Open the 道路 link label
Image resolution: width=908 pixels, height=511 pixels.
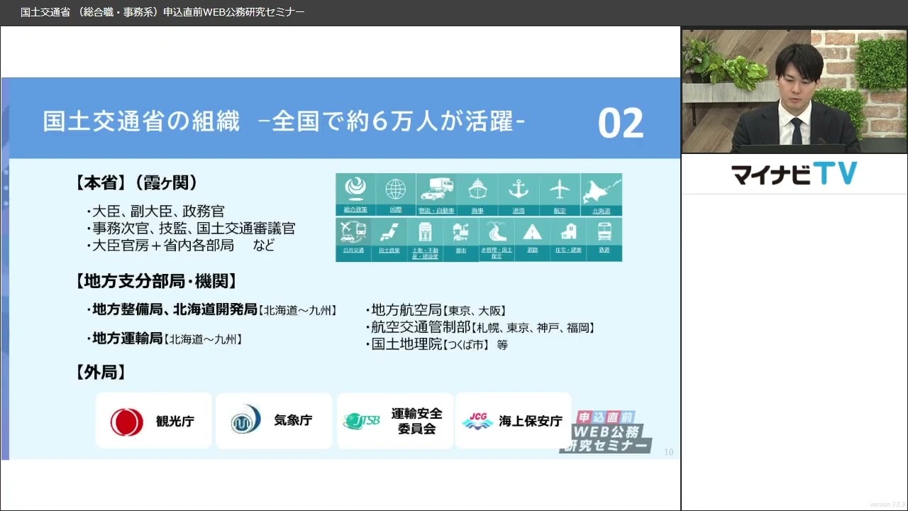coord(532,250)
